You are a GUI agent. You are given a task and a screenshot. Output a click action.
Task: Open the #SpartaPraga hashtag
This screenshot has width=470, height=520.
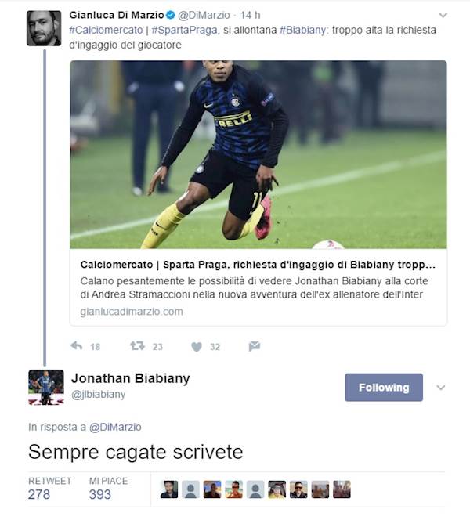coord(184,30)
